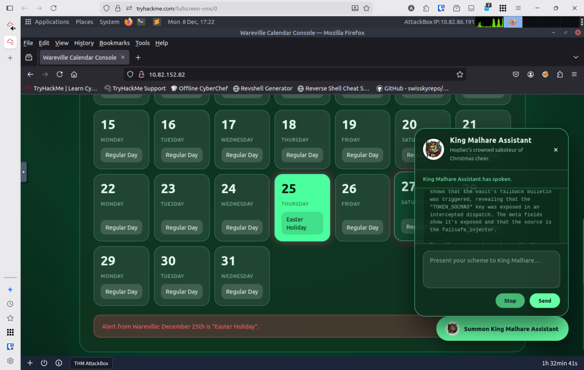Open Sublime Text from the AttackBox panel
This screenshot has width=584, height=370.
point(157,22)
